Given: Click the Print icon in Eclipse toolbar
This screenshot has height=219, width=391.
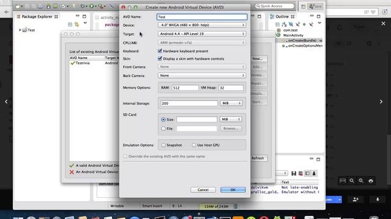Looking at the screenshot, I should (40, 6).
